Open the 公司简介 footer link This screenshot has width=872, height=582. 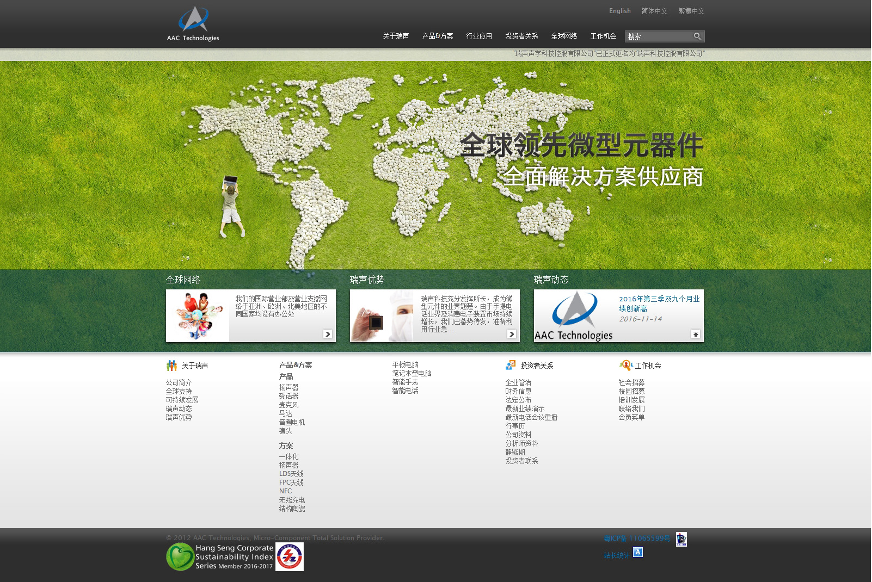coord(179,382)
